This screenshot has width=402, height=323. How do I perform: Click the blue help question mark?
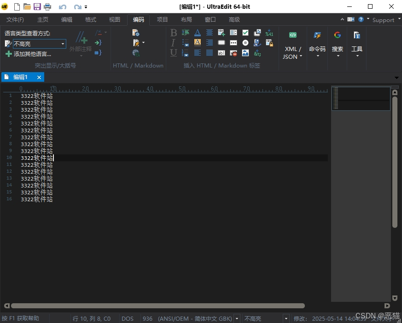pyautogui.click(x=361, y=19)
